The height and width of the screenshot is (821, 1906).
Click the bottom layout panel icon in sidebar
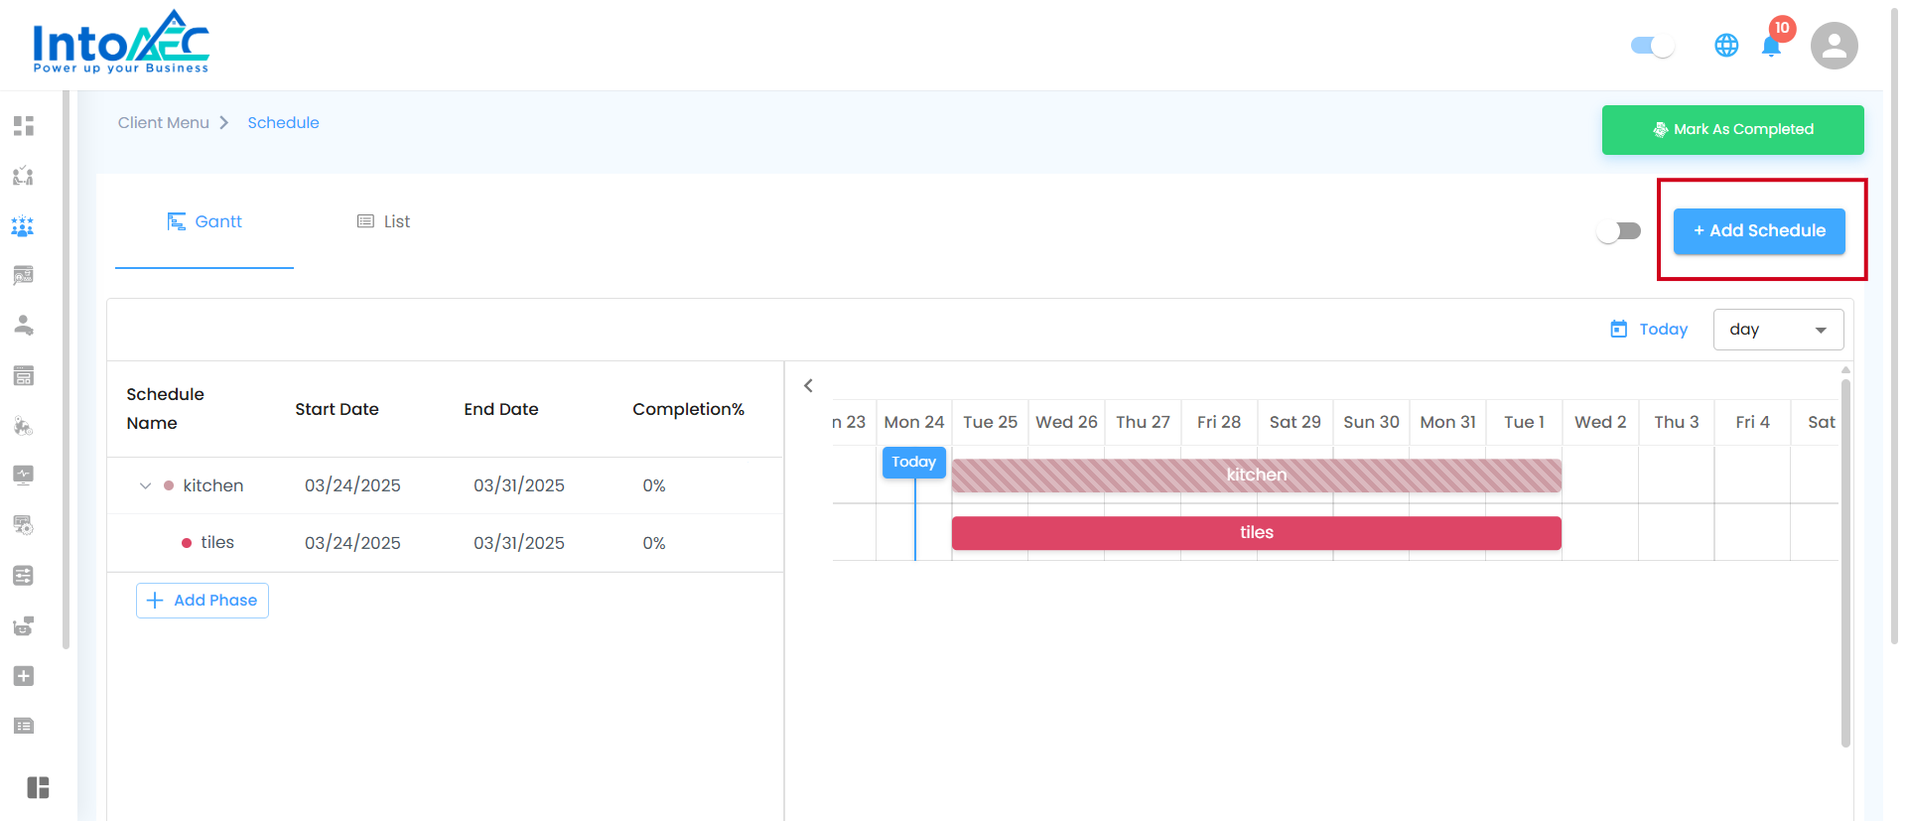coord(39,787)
